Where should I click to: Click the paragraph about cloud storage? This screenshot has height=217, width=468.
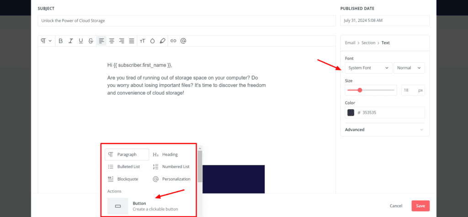(x=186, y=85)
